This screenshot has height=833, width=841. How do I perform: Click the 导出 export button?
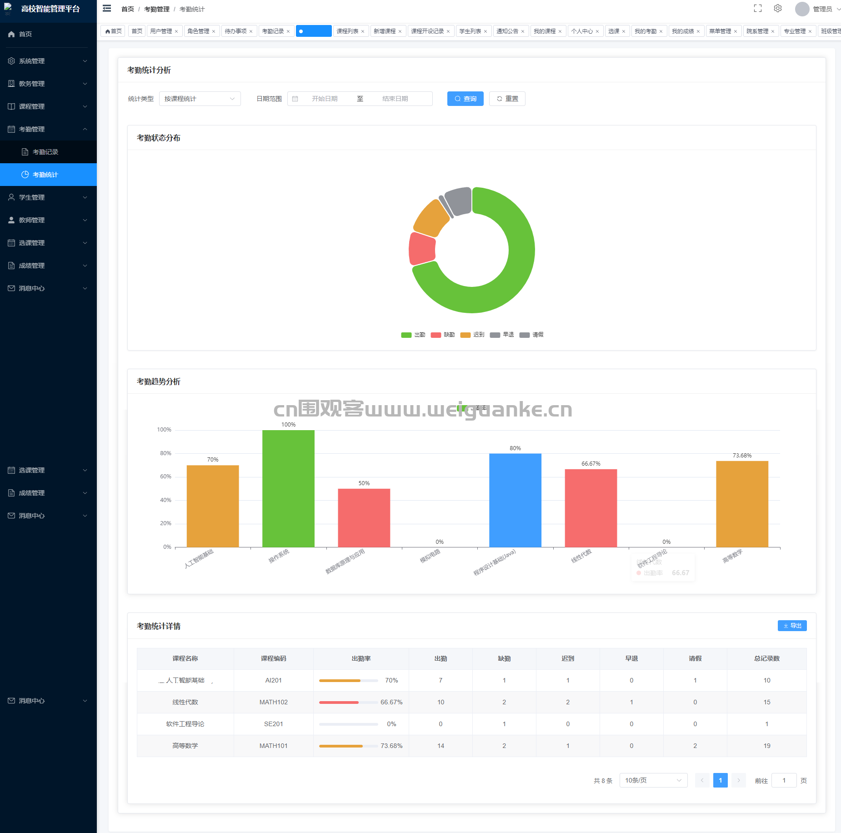[x=792, y=626]
